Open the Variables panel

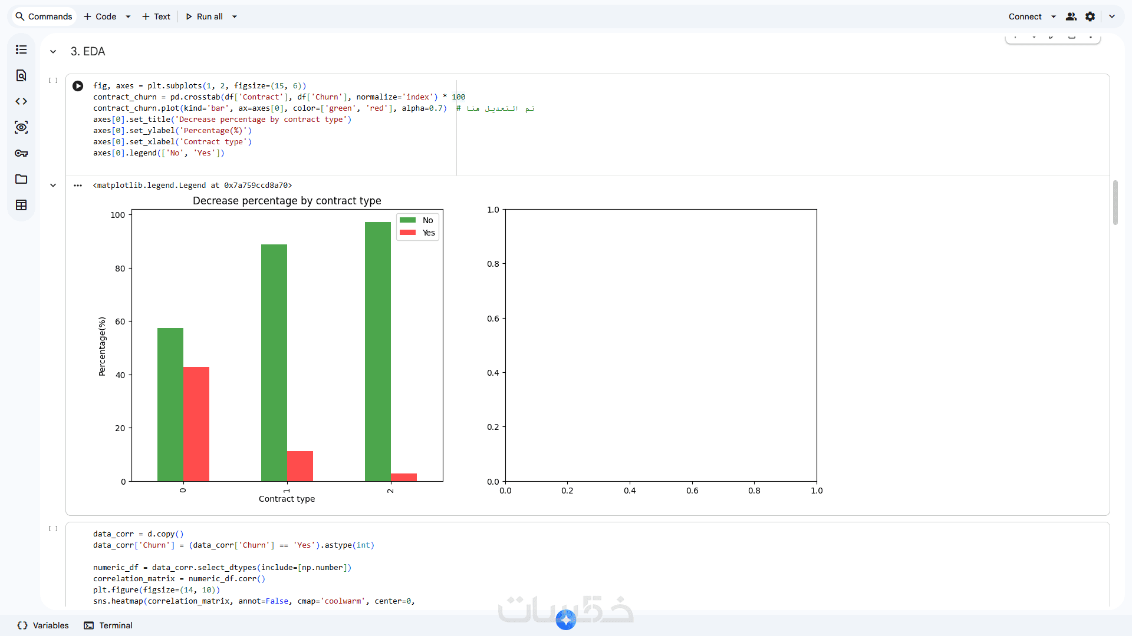(x=43, y=625)
